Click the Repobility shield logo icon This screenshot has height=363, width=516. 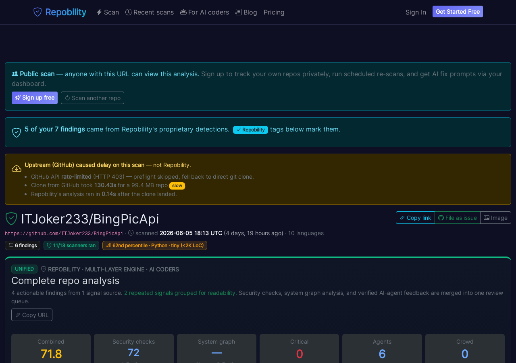tap(37, 12)
